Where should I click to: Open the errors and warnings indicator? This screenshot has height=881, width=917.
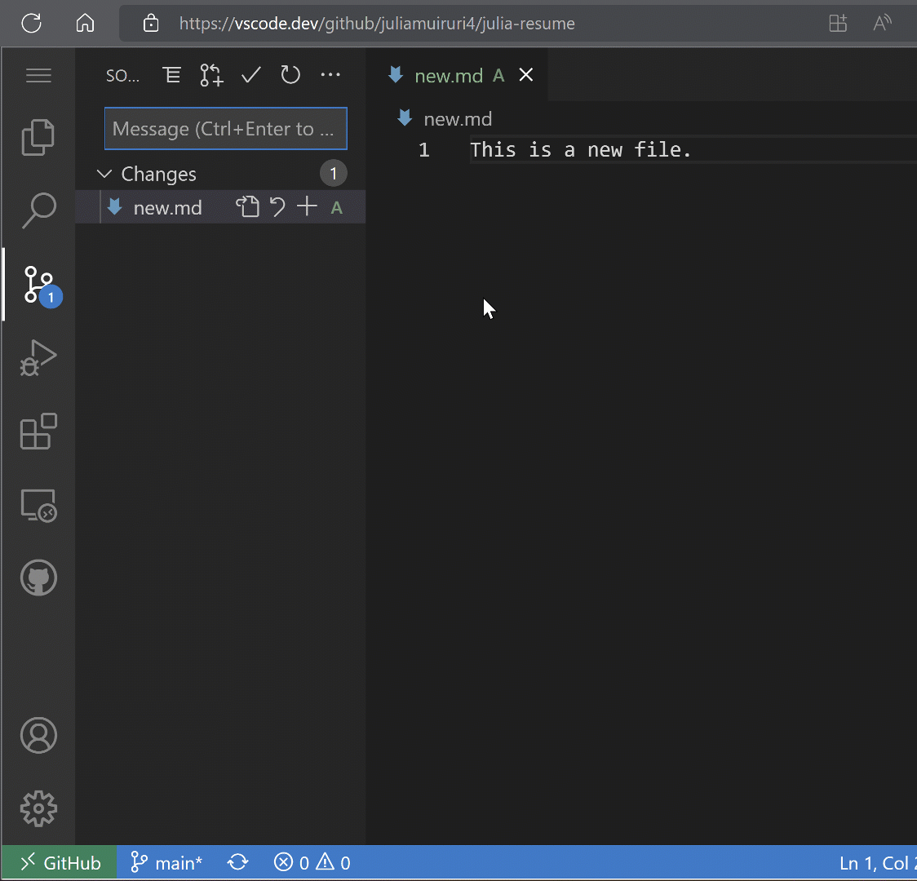click(312, 862)
